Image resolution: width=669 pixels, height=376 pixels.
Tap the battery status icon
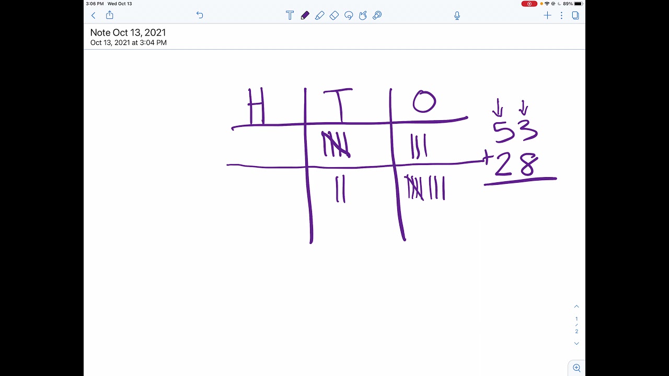(578, 4)
